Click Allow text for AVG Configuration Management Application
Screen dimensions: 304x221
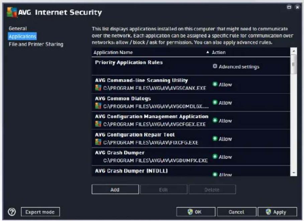(x=225, y=121)
